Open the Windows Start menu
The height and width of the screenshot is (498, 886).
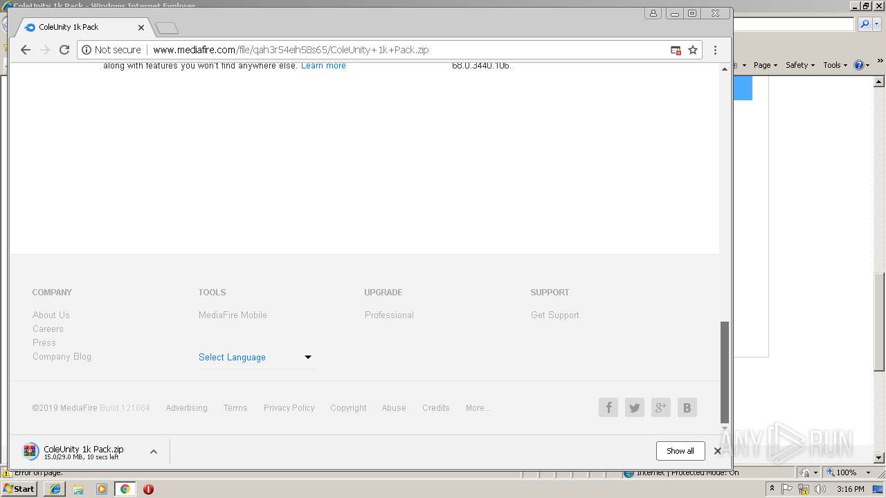click(19, 489)
